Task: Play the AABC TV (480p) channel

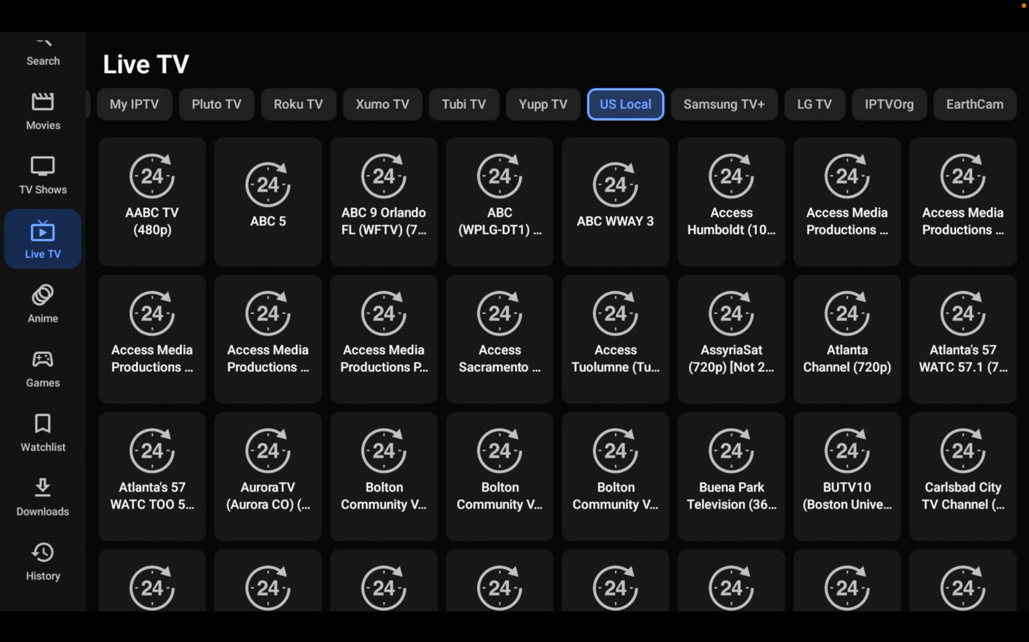Action: coord(152,201)
